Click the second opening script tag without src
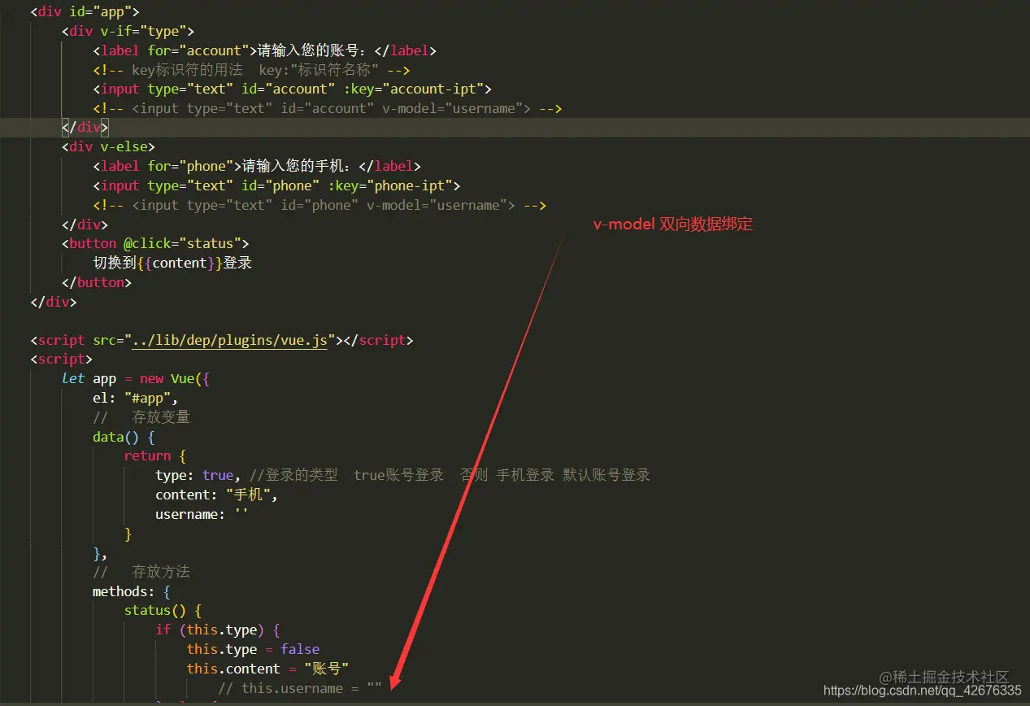Viewport: 1030px width, 706px height. [x=61, y=360]
